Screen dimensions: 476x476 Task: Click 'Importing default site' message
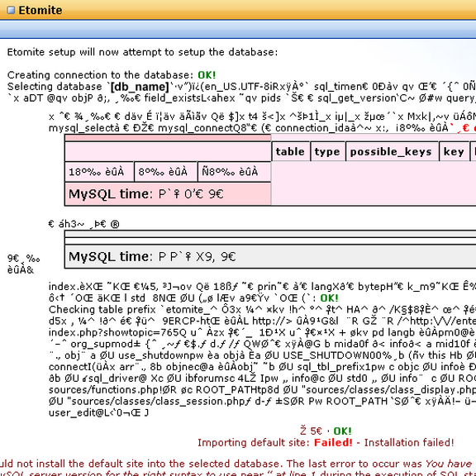click(253, 443)
